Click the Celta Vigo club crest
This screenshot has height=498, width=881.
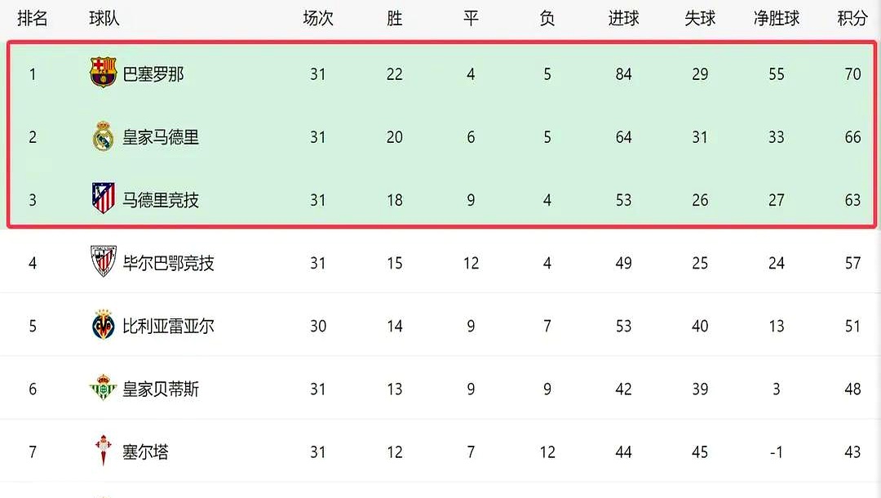103,451
